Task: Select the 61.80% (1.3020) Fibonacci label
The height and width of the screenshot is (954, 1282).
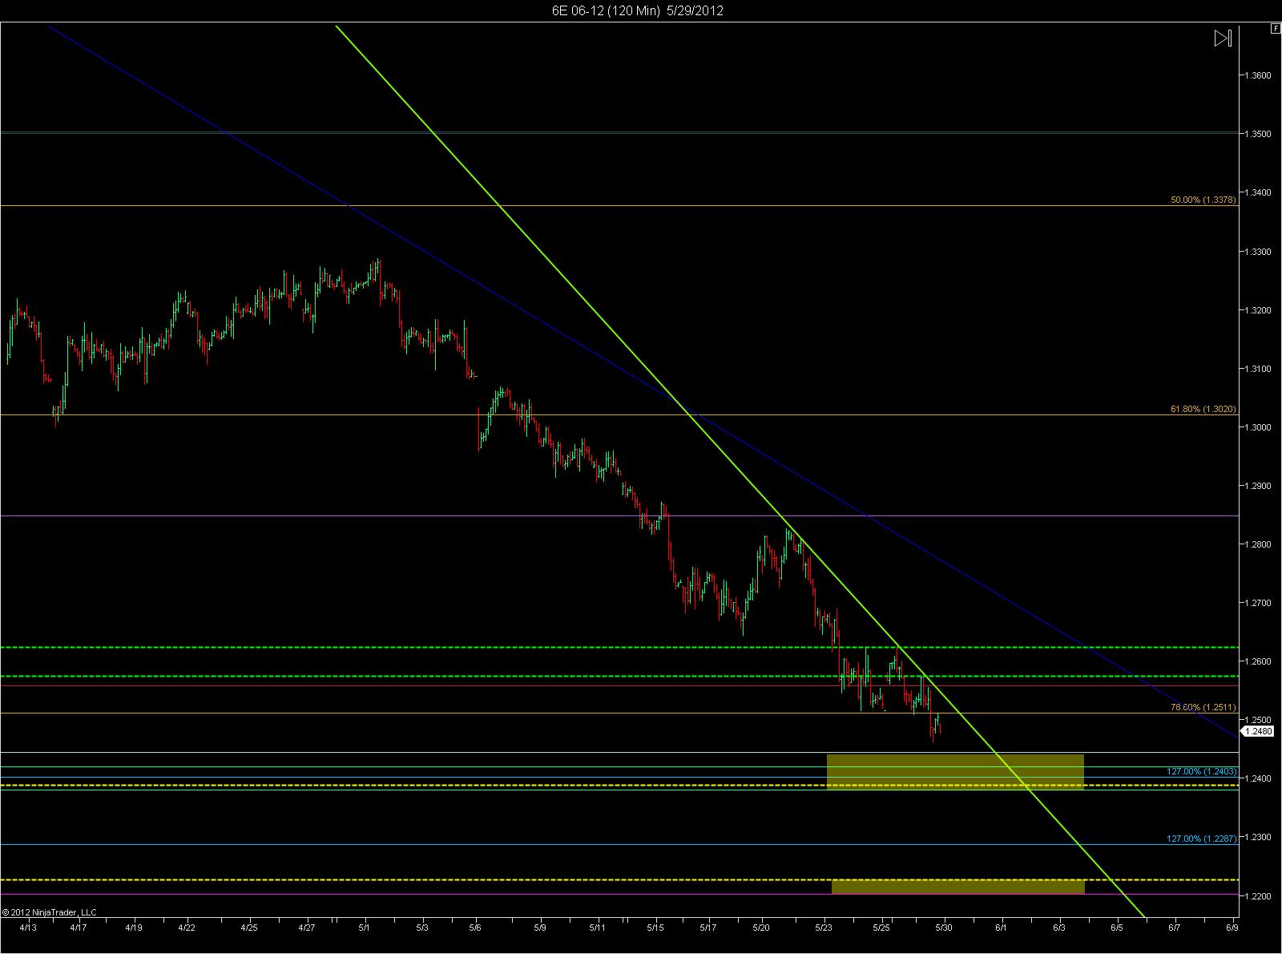Action: pos(1203,409)
